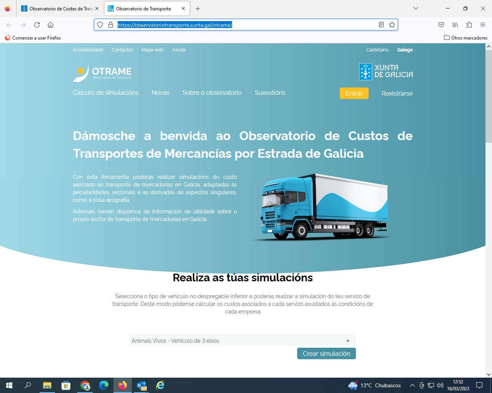Bookmark this page with star icon

tap(392, 25)
